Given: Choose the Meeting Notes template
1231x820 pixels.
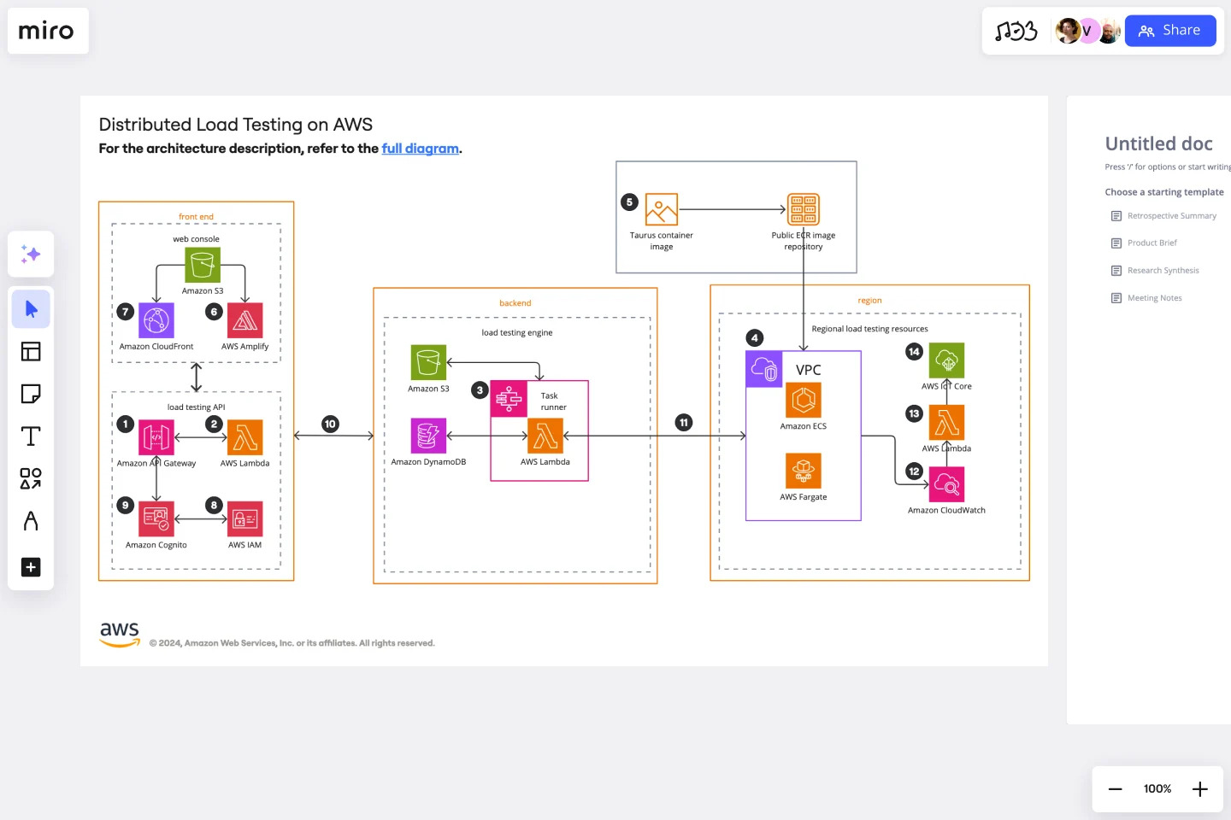Looking at the screenshot, I should coord(1154,297).
